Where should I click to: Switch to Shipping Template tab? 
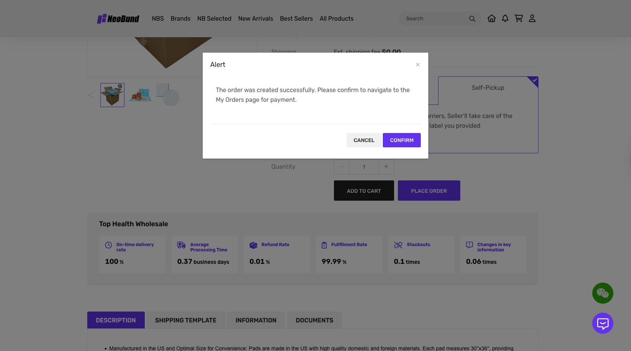(x=186, y=320)
